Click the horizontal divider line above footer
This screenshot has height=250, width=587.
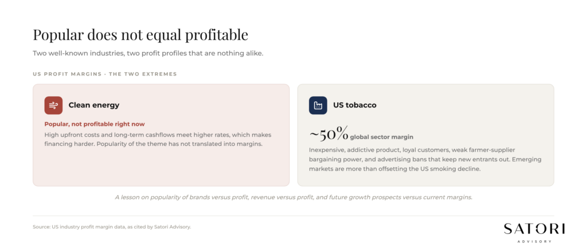pos(293,216)
